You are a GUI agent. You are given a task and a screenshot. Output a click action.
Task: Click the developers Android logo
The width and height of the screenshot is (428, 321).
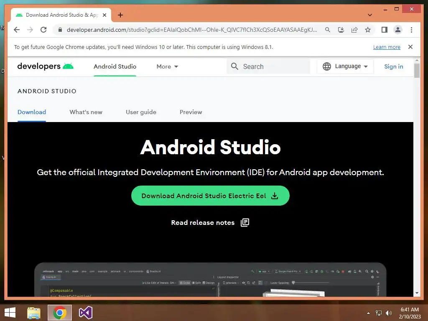[45, 66]
